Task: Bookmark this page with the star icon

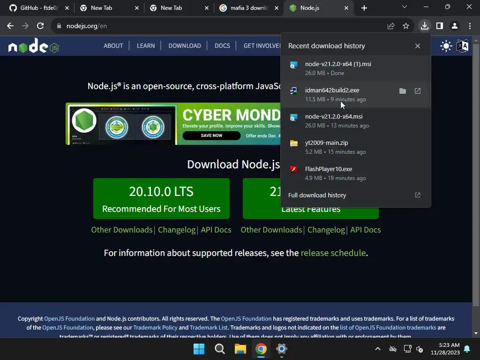Action: [406, 26]
